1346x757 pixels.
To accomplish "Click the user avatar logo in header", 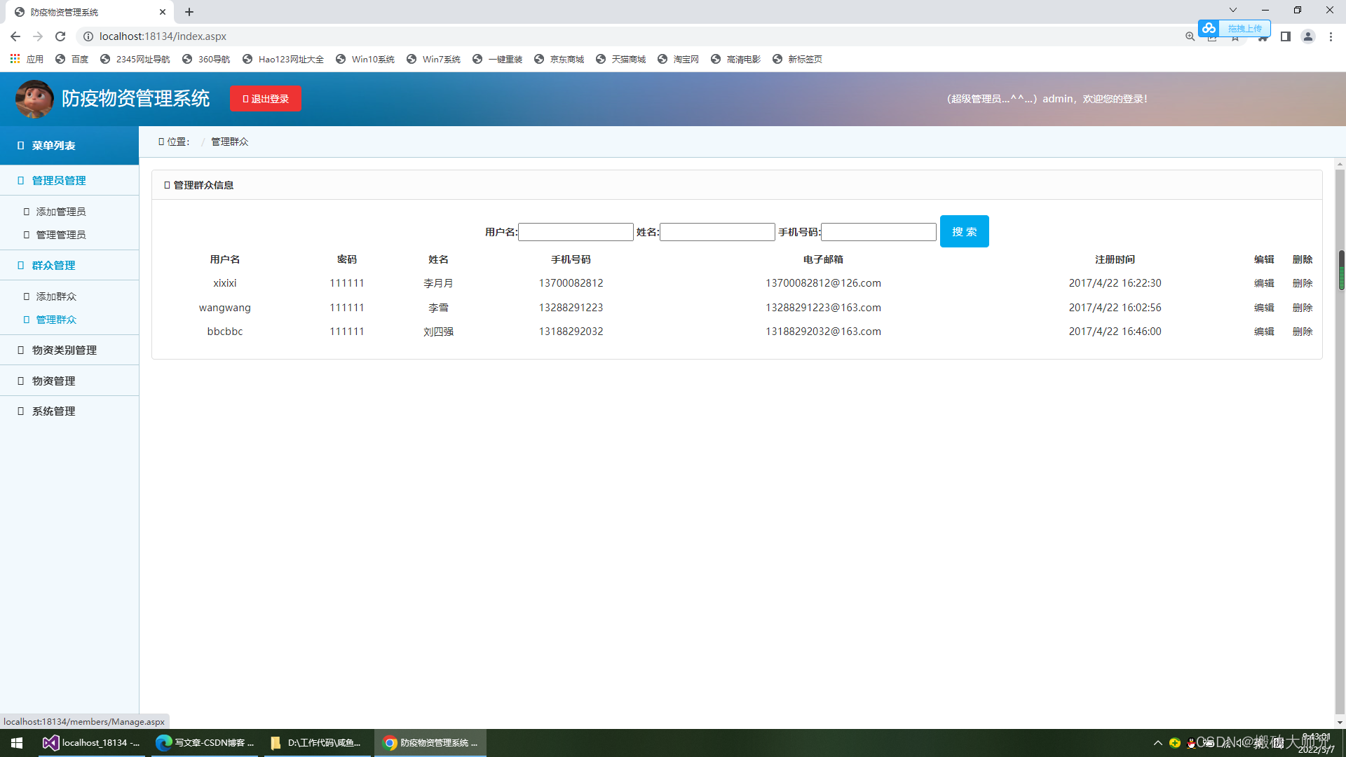I will coord(34,99).
